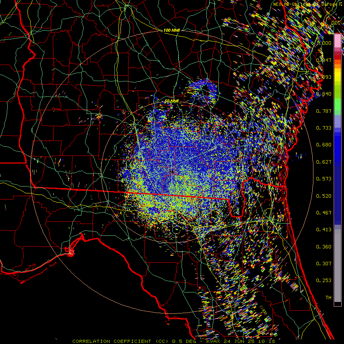344x344 pixels.
Task: Pick the lavender swatch on the color bar
Action: 338,121
